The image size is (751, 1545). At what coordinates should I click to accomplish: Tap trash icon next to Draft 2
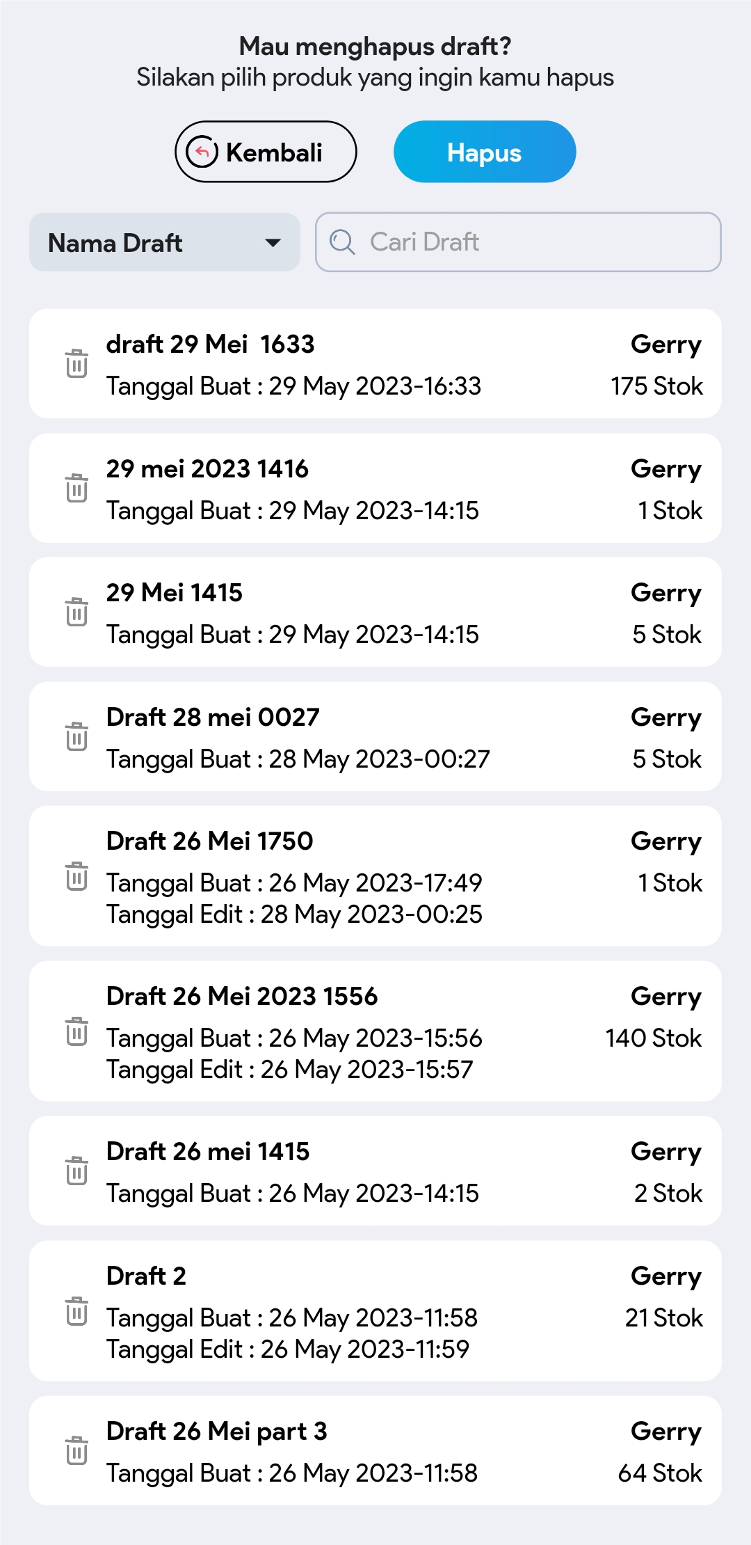[x=76, y=1311]
